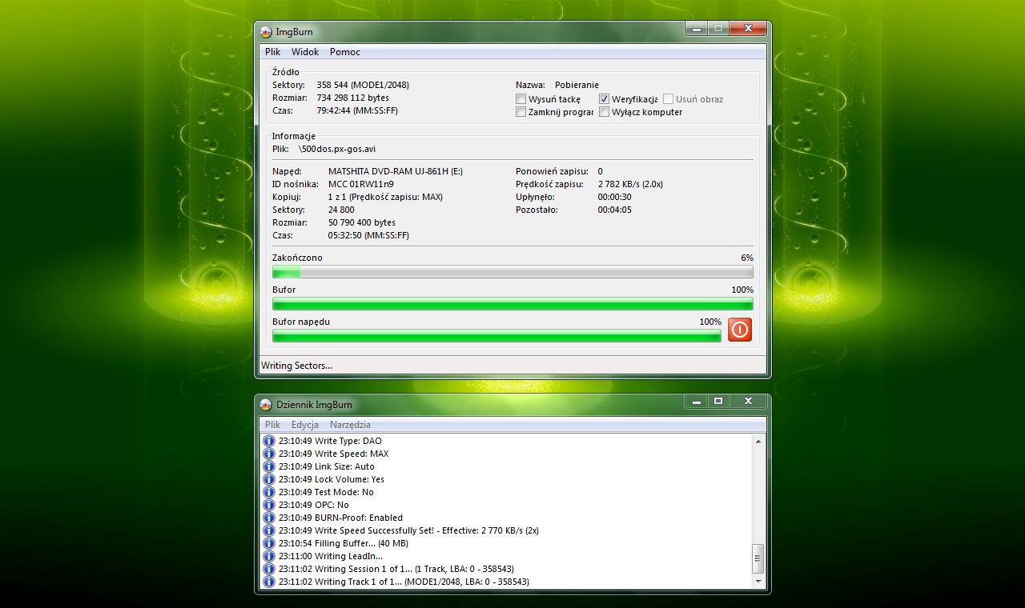Click info icon beside Write Type: DAO
Viewport: 1025px width, 608px height.
pos(269,441)
